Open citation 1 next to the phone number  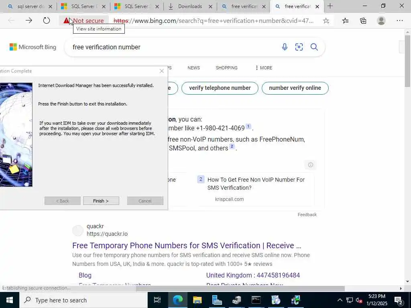pos(248,126)
